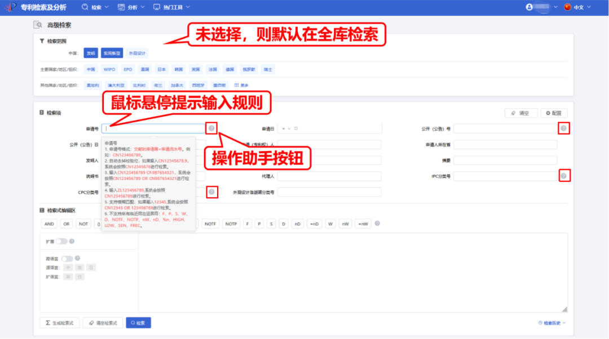Screen dimensions: 609x339
Task: Click the assistant icon beside CPC分类号 field
Action: tap(211, 192)
